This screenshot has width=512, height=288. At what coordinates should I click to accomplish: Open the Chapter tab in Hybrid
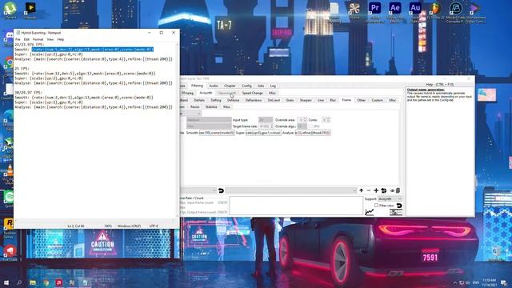(x=230, y=86)
